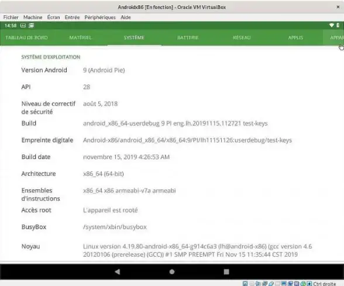The image size is (344, 286).
Task: Click the android_x86_64-userdebug build string
Action: click(176, 124)
